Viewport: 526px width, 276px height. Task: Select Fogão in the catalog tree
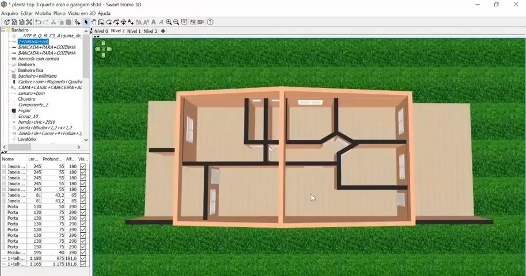coord(24,110)
